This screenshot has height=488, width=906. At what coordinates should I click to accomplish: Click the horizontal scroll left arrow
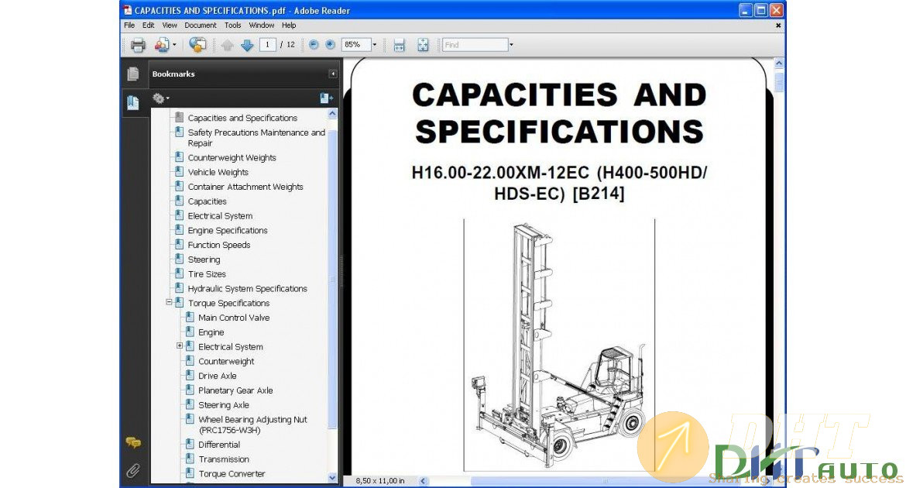tap(424, 481)
